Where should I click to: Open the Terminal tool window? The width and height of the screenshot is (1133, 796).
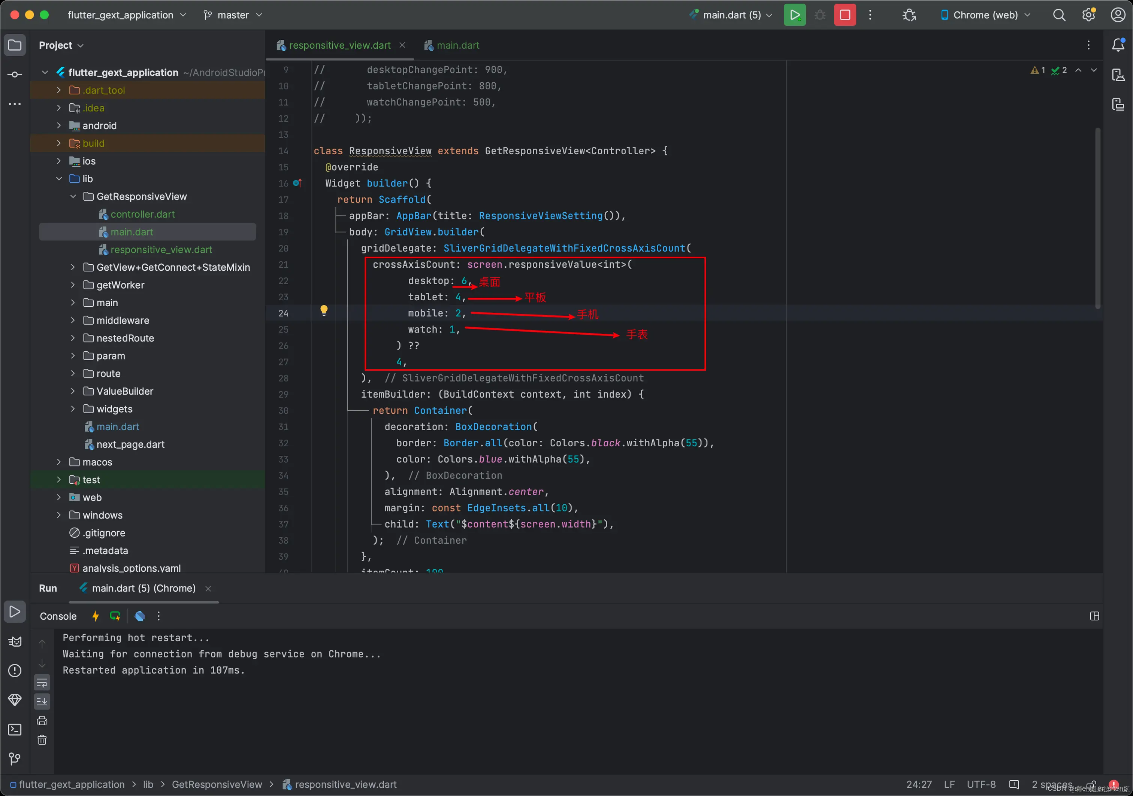pos(15,729)
